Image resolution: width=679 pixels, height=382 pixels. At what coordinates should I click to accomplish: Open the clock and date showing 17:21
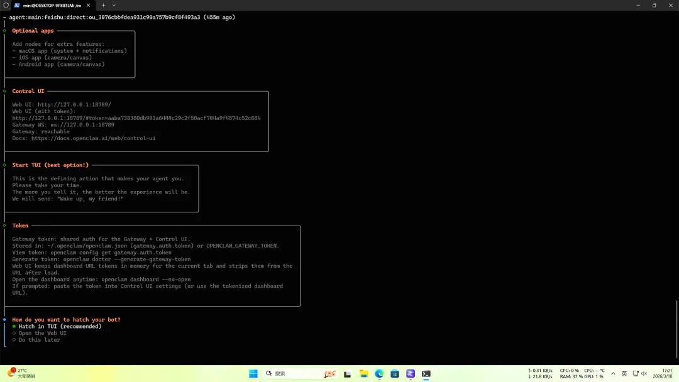click(x=663, y=373)
